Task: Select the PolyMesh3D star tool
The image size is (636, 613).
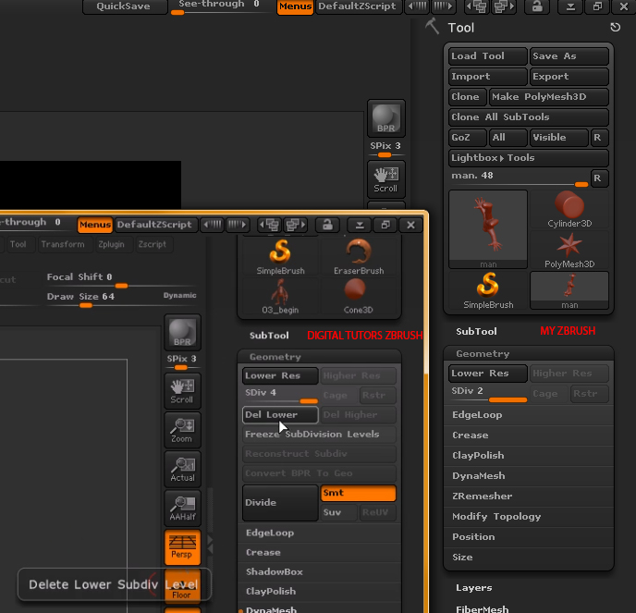Action: [x=569, y=251]
